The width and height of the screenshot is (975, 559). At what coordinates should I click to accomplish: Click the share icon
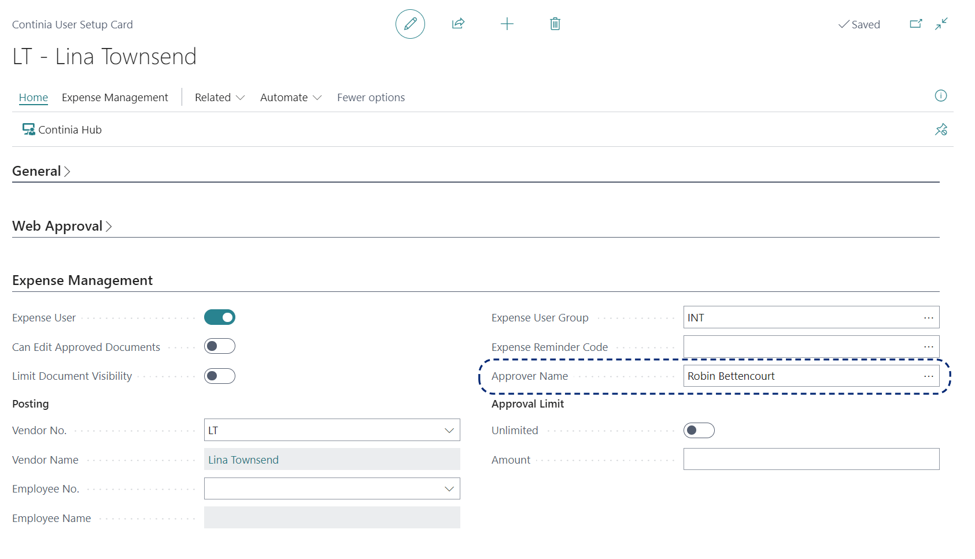point(458,24)
